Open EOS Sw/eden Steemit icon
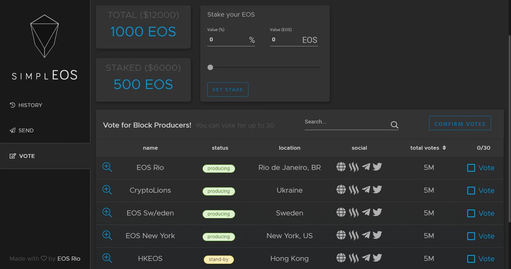The image size is (511, 269). click(354, 213)
